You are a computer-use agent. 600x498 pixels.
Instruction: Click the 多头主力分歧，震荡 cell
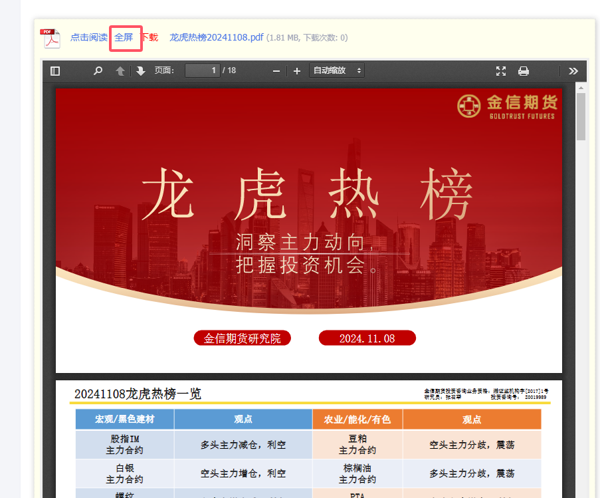point(472,473)
